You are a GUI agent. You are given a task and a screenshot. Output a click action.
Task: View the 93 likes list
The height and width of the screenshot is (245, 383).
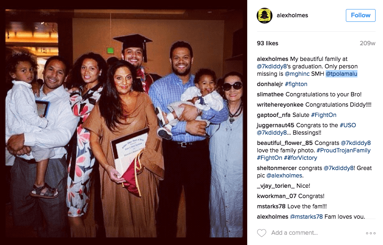coord(267,43)
